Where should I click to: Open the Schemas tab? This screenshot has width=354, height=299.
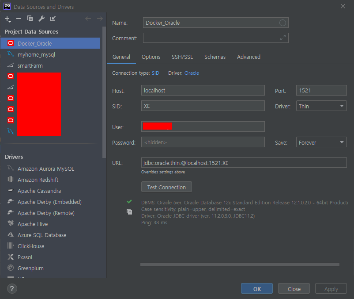pos(215,57)
